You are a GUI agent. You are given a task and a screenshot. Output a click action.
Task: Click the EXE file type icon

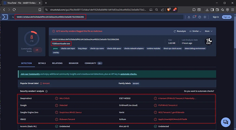[208, 42]
